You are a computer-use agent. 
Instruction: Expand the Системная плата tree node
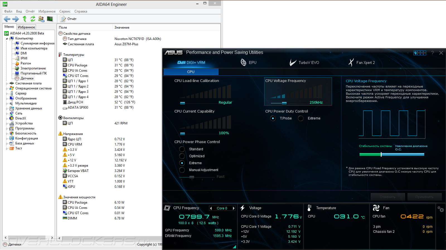pos(7,83)
